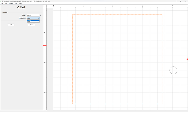
Task: Choose Inside from the offset direction list
Action: point(33,22)
